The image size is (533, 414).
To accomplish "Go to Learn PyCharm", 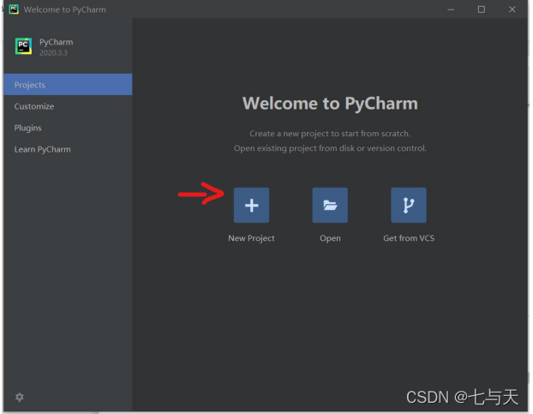I will click(68, 149).
